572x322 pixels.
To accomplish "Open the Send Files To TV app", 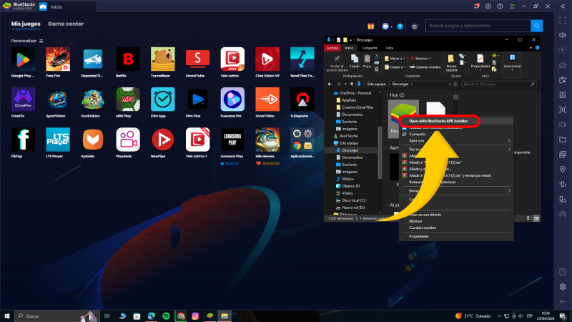I will tap(302, 59).
